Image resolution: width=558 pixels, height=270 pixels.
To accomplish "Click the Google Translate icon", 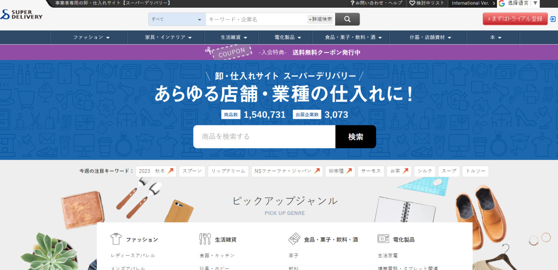I will 501,3.
